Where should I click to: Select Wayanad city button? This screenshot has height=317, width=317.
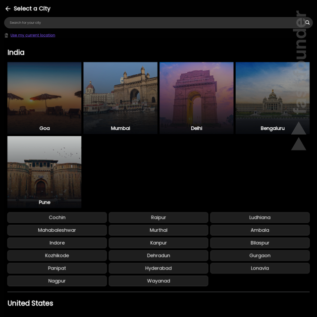pyautogui.click(x=158, y=281)
